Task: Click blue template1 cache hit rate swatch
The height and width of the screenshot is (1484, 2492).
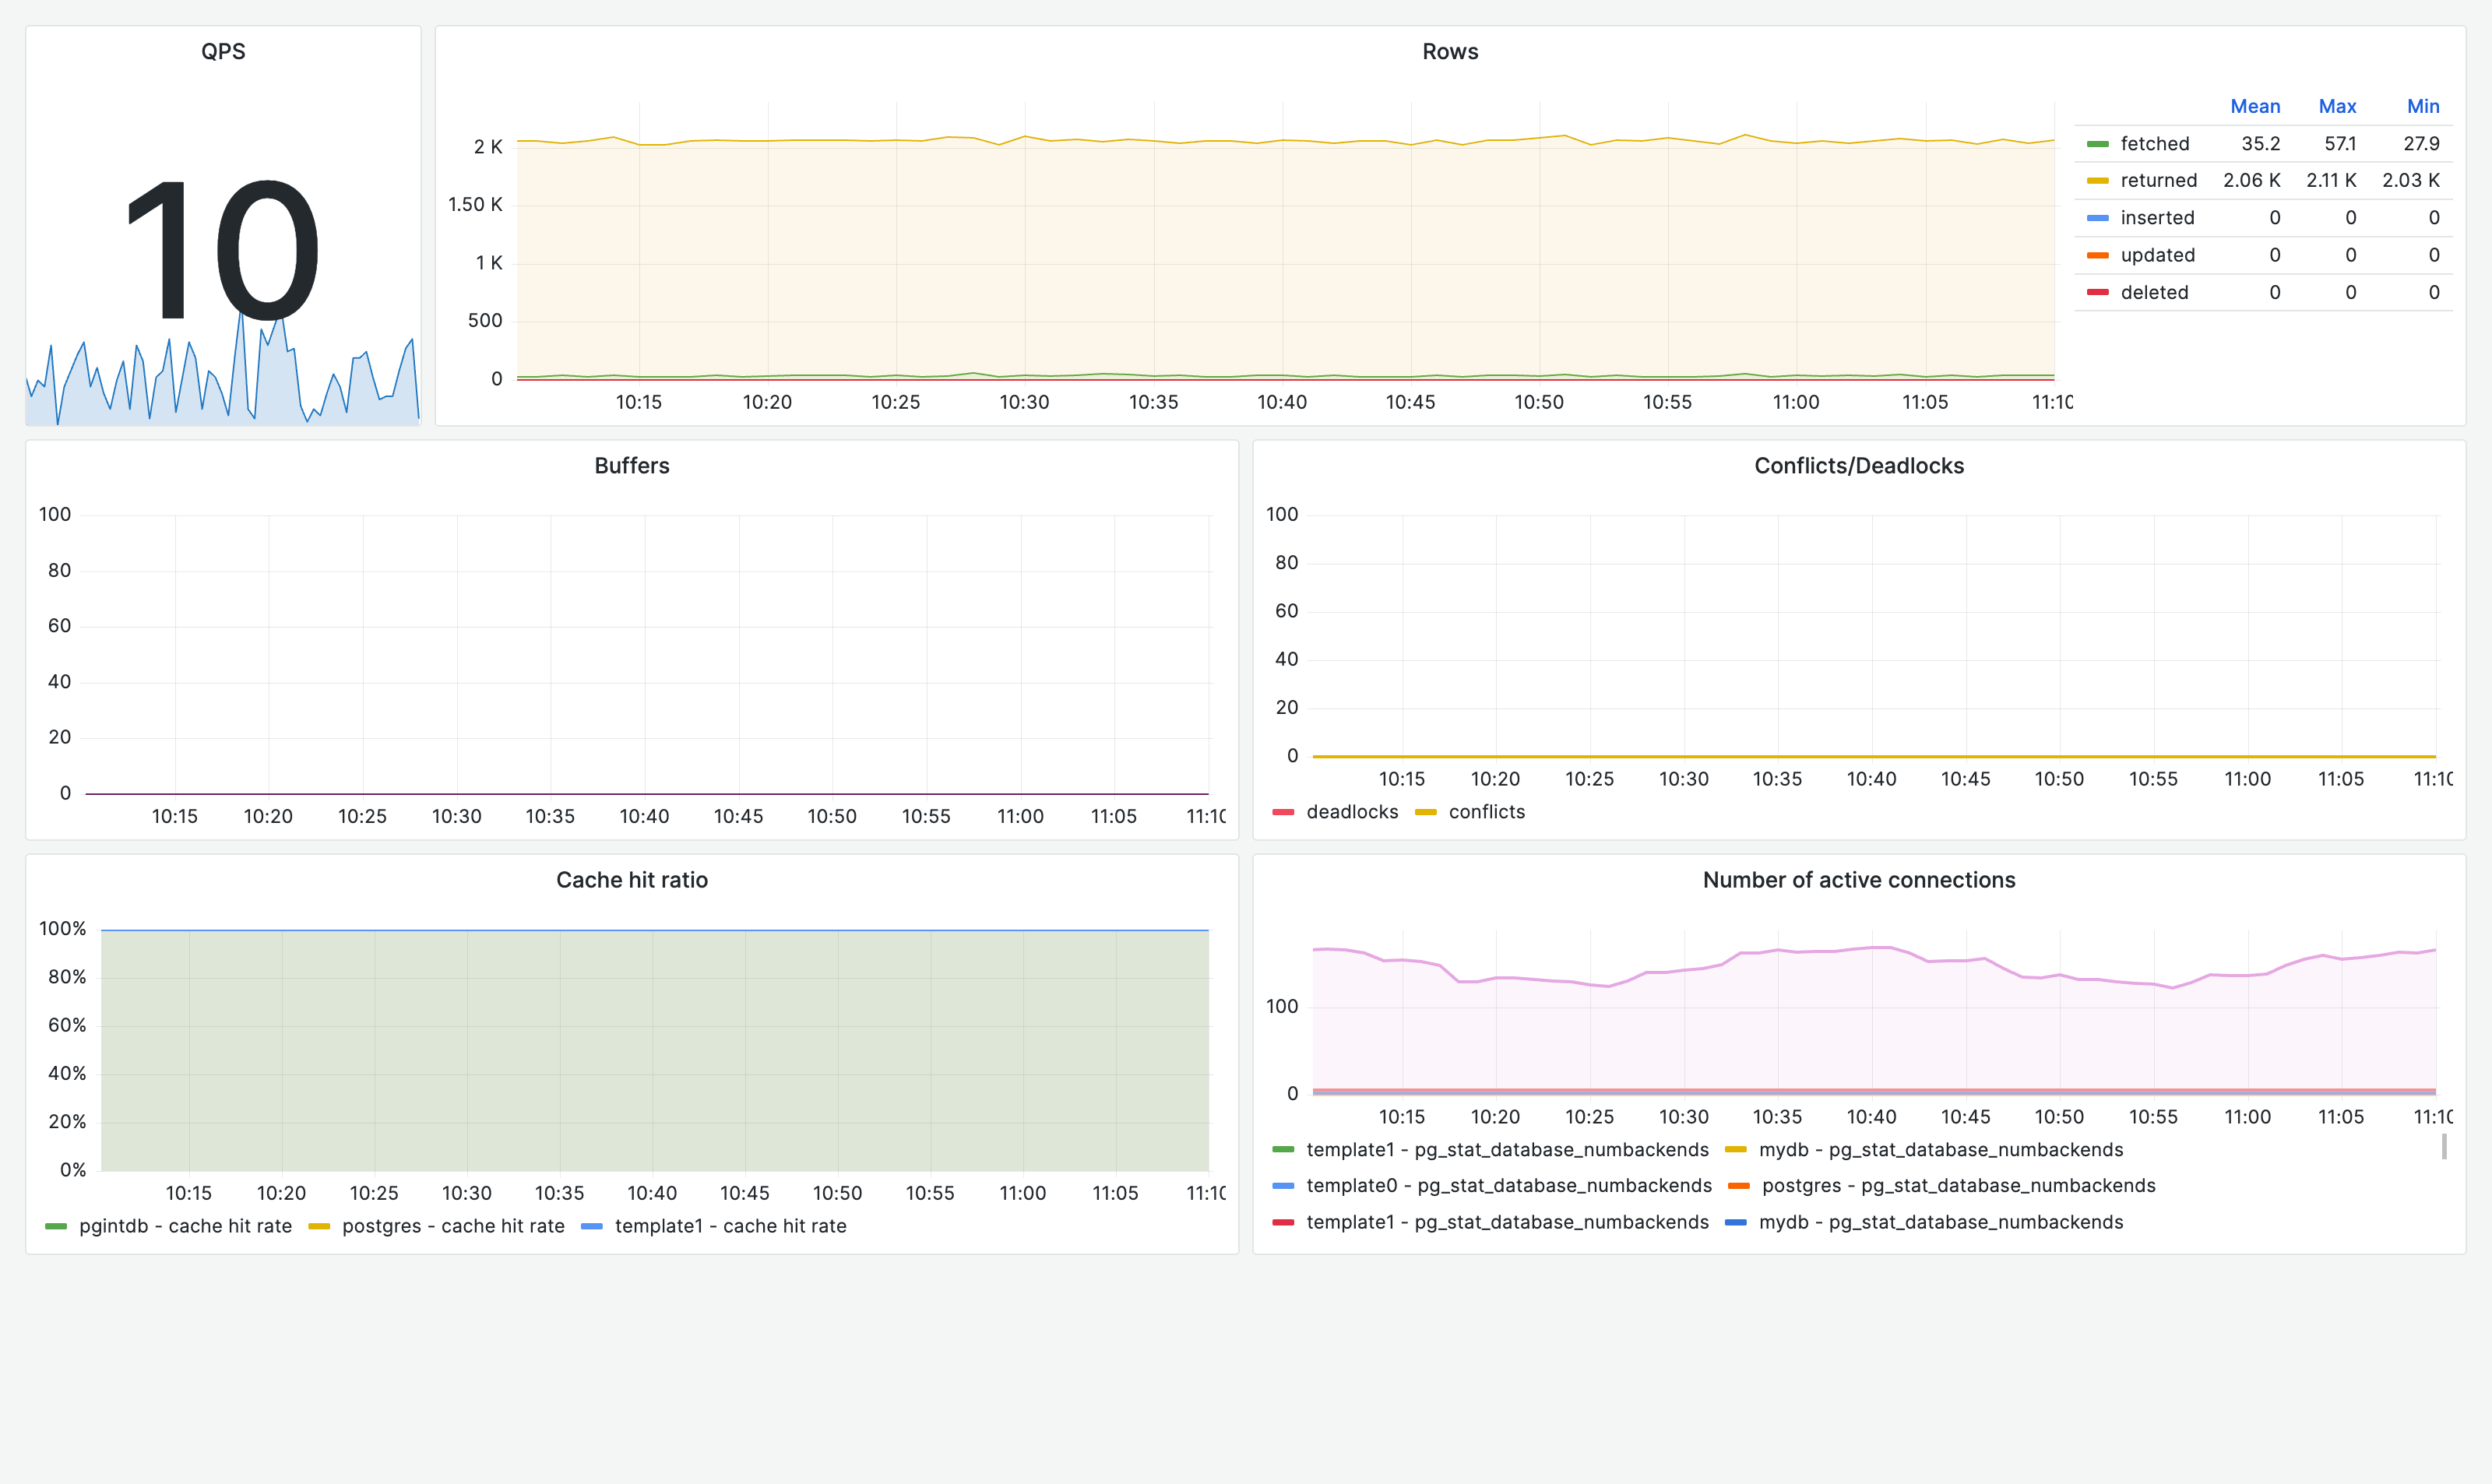Action: click(591, 1226)
